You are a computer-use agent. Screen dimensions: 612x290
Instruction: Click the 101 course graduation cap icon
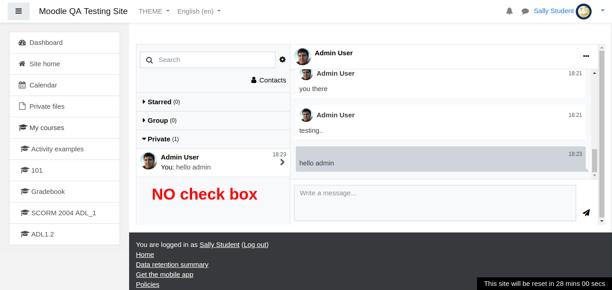click(x=25, y=170)
